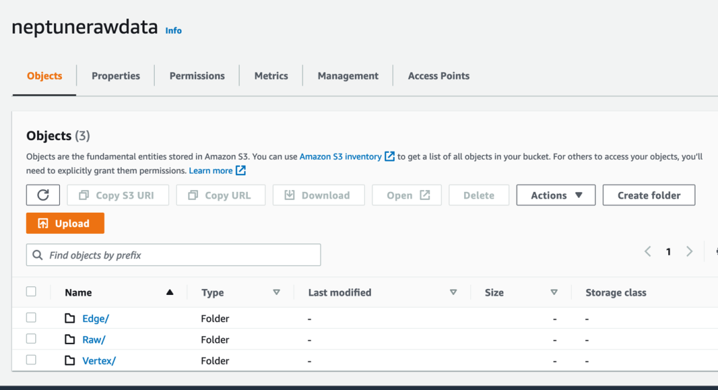Click the previous page arrow in pagination
This screenshot has height=390, width=718.
(x=648, y=252)
